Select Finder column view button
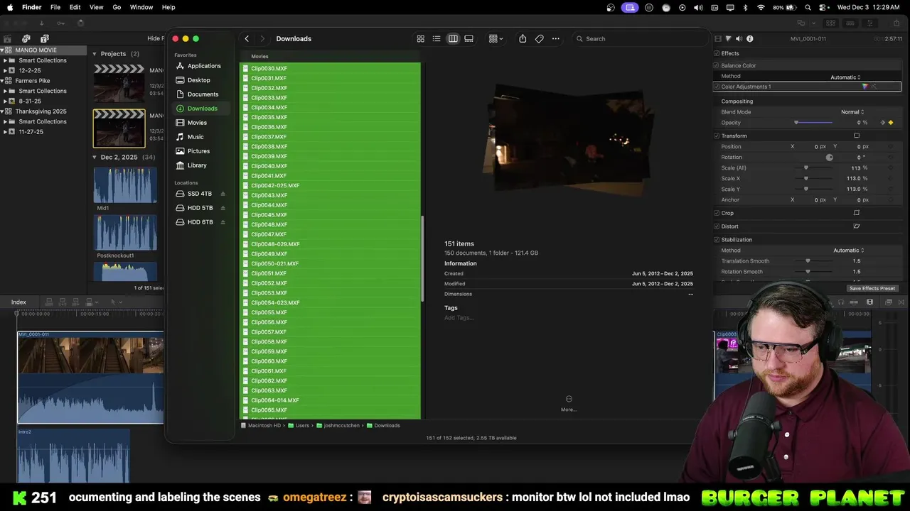Viewport: 910px width, 511px height. (453, 39)
